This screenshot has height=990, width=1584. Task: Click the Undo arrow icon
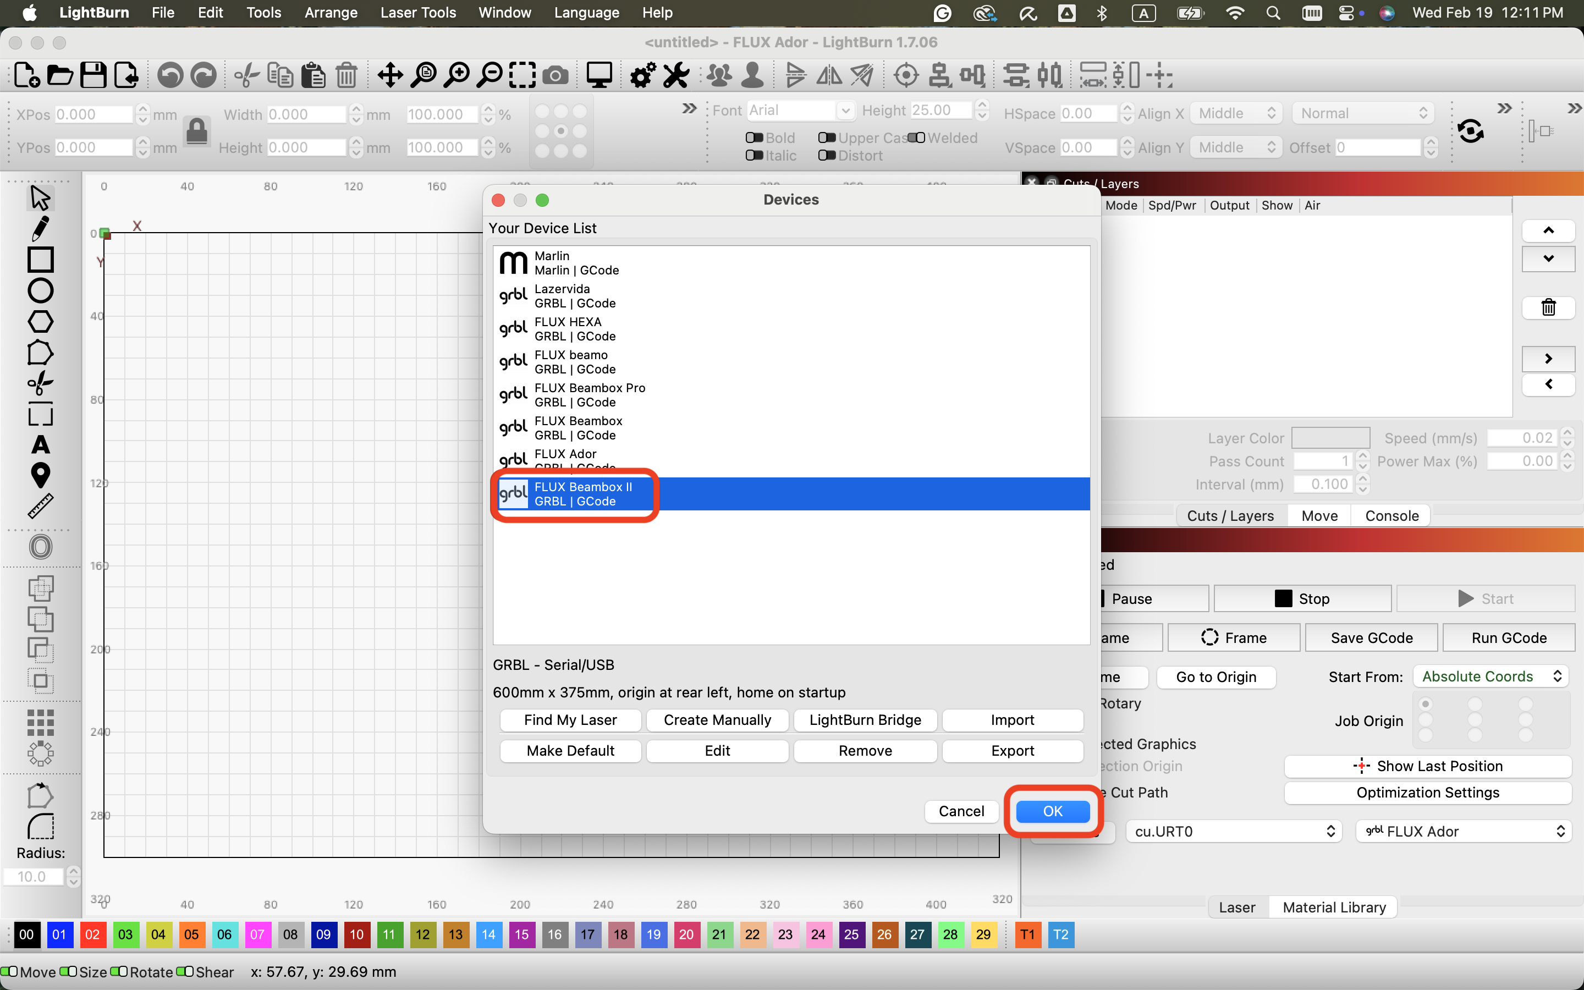[x=170, y=75]
